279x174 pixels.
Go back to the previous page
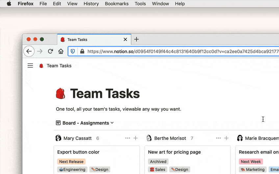click(x=29, y=51)
